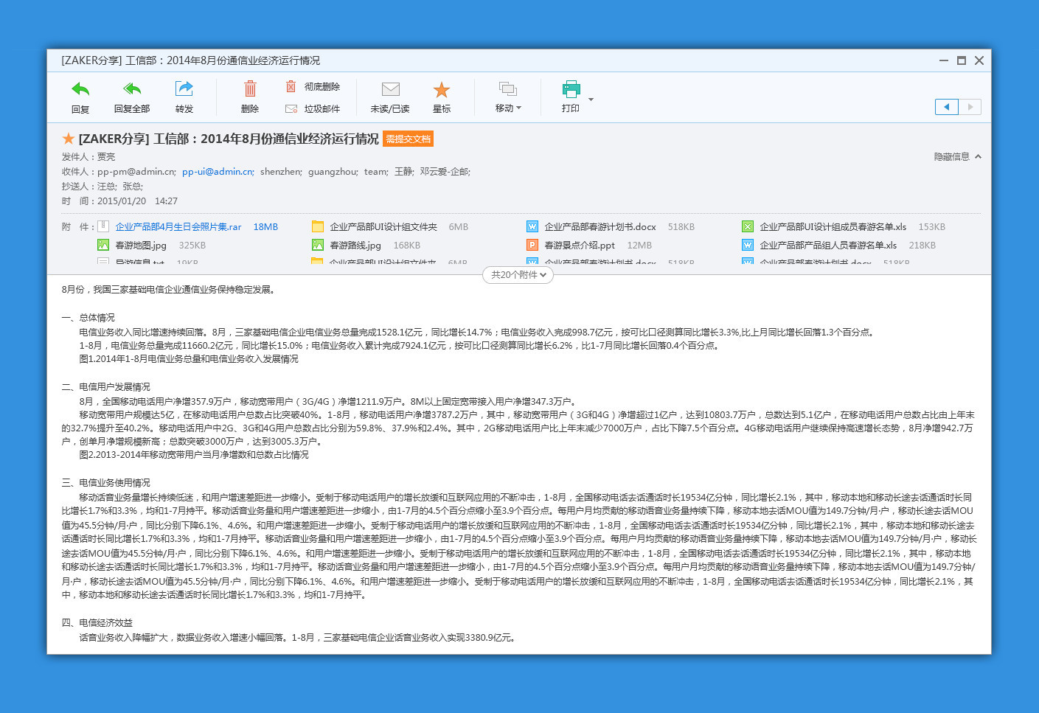
Task: Click recipient 邓云爱-企邮
Action: (x=445, y=172)
